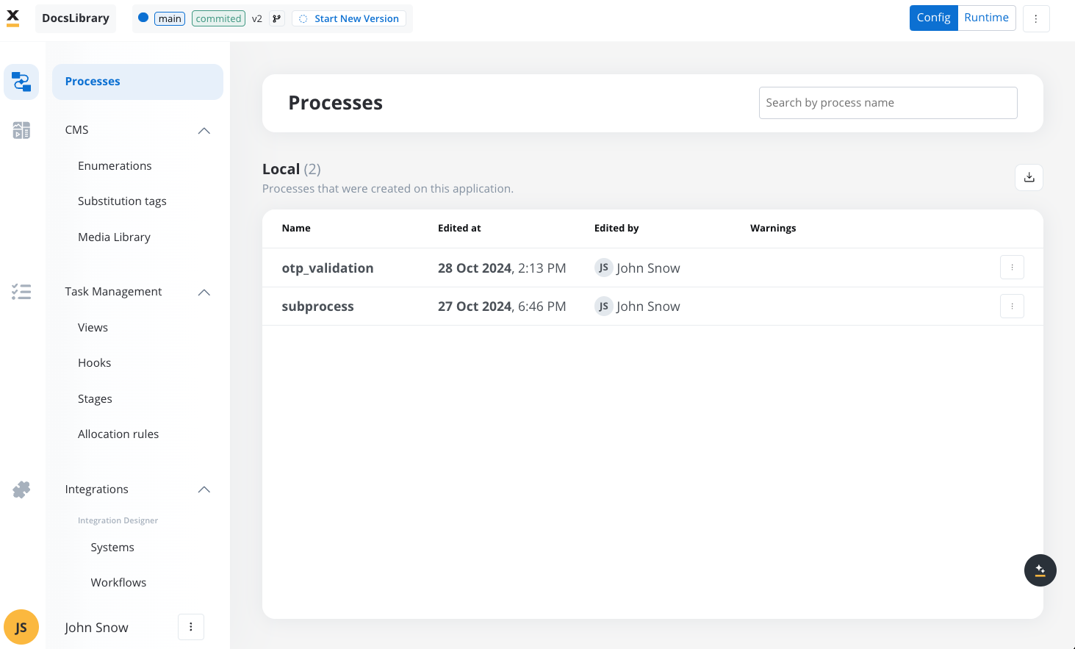Open the Task Management checklist icon
Screen dimensions: 1075x649
click(21, 292)
